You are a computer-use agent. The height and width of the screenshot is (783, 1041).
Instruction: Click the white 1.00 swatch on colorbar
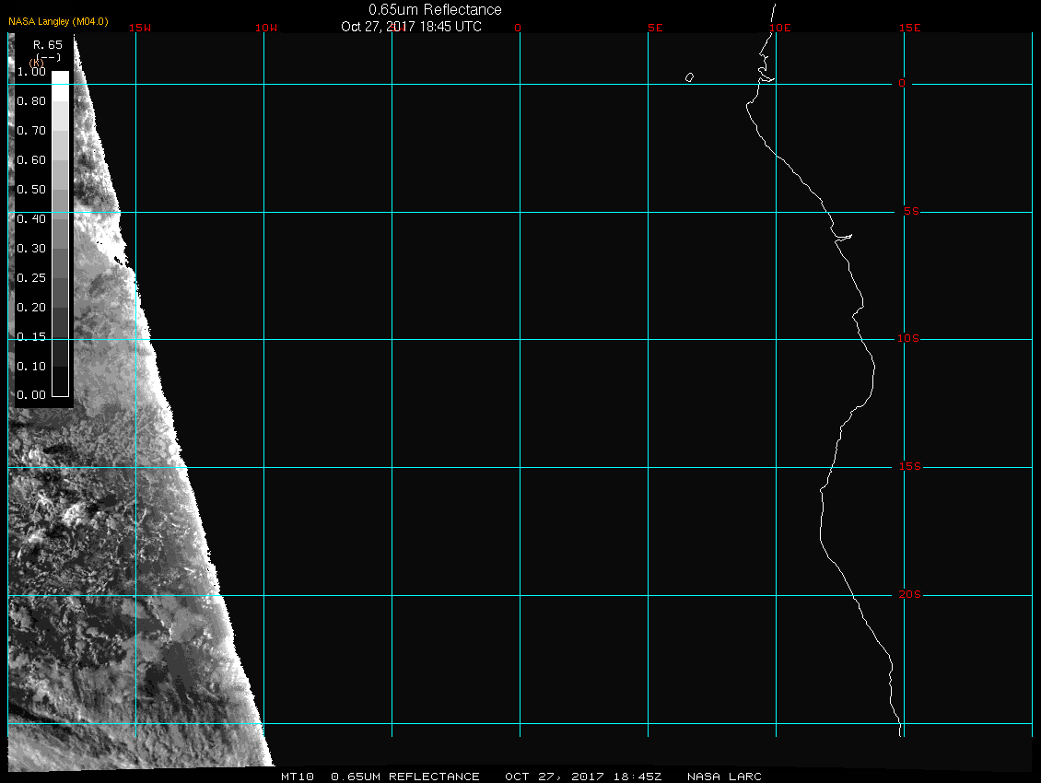pos(60,78)
